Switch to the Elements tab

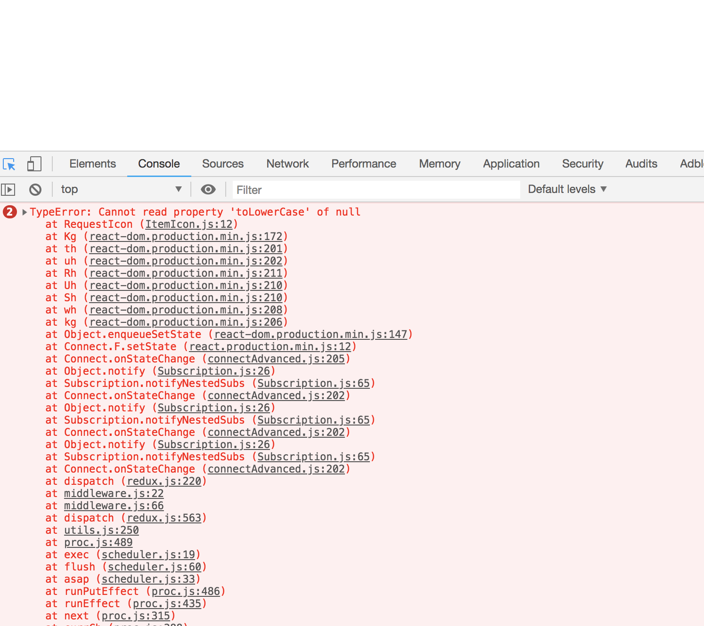pyautogui.click(x=92, y=164)
